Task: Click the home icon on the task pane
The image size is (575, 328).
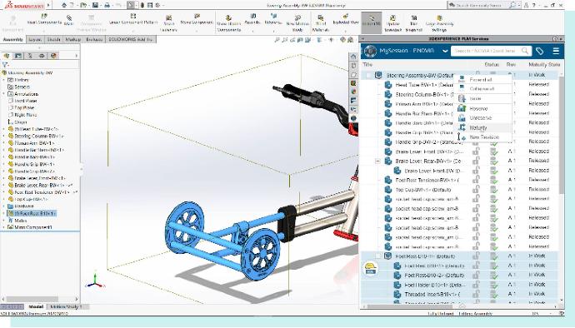Action: pos(353,57)
